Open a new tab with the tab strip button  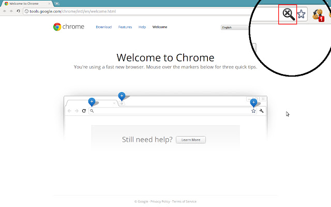point(56,4)
